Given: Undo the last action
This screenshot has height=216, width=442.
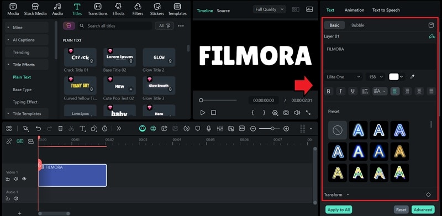Looking at the screenshot, I should pos(38,129).
